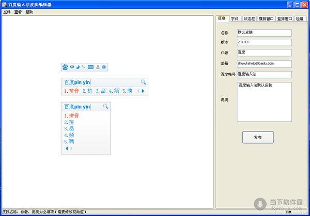Image resolution: width=310 pixels, height=216 pixels.
Task: Focus the 名称 name input field
Action: pyautogui.click(x=264, y=33)
